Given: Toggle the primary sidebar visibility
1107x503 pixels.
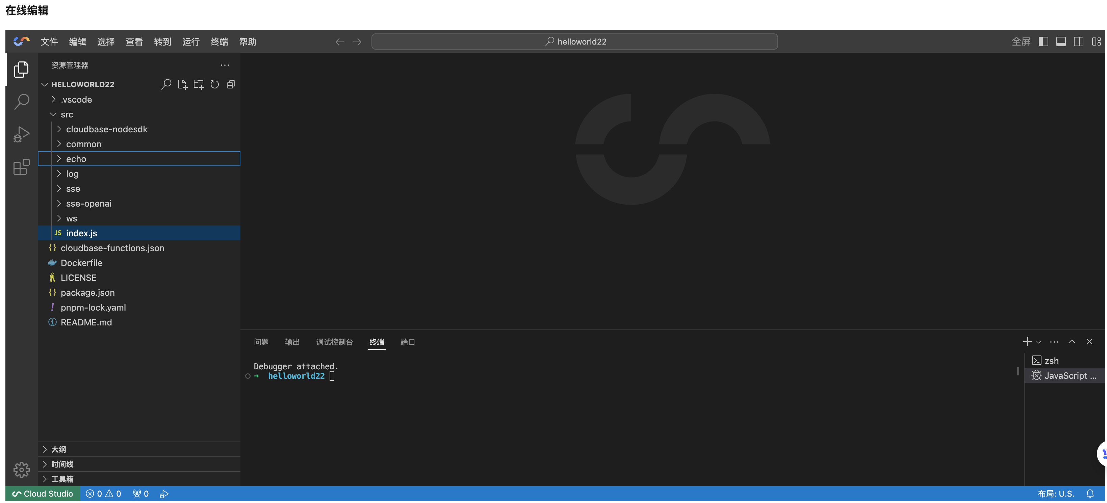Looking at the screenshot, I should click(1044, 41).
